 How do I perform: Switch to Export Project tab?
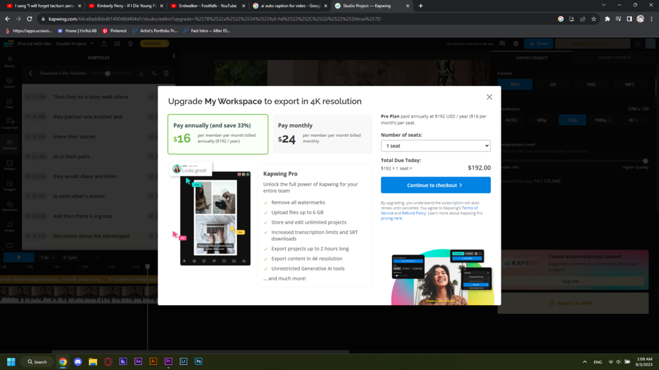click(x=532, y=58)
